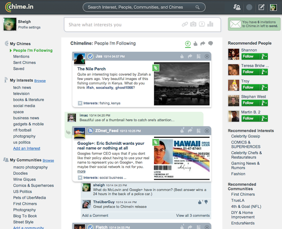Focus the header search field
The height and width of the screenshot is (229, 282).
pyautogui.click(x=144, y=8)
